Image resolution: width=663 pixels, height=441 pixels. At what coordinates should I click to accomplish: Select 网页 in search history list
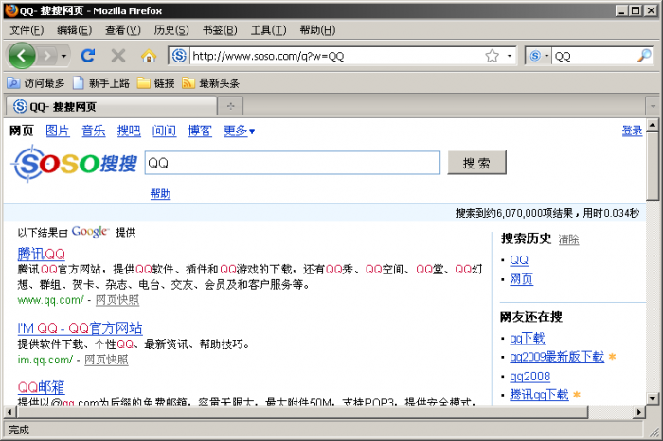pyautogui.click(x=521, y=279)
